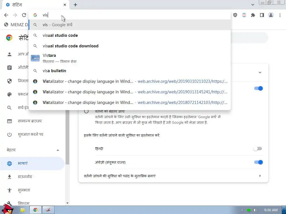Open प्रकटन palette icon section

(9, 94)
